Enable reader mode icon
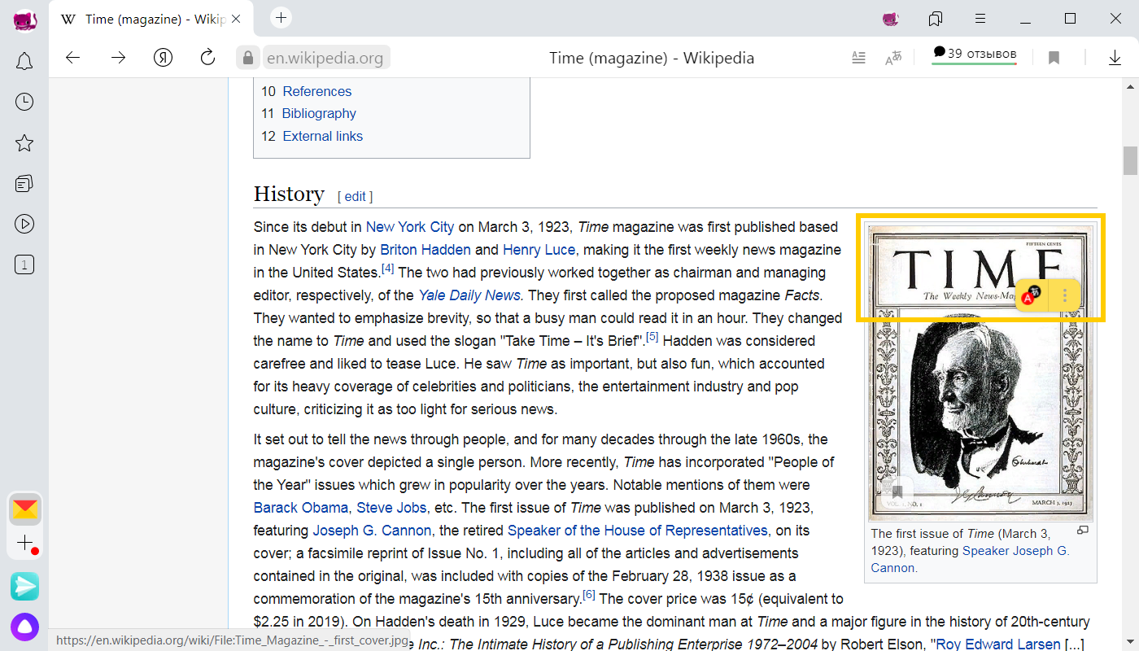Image resolution: width=1139 pixels, height=651 pixels. [858, 58]
